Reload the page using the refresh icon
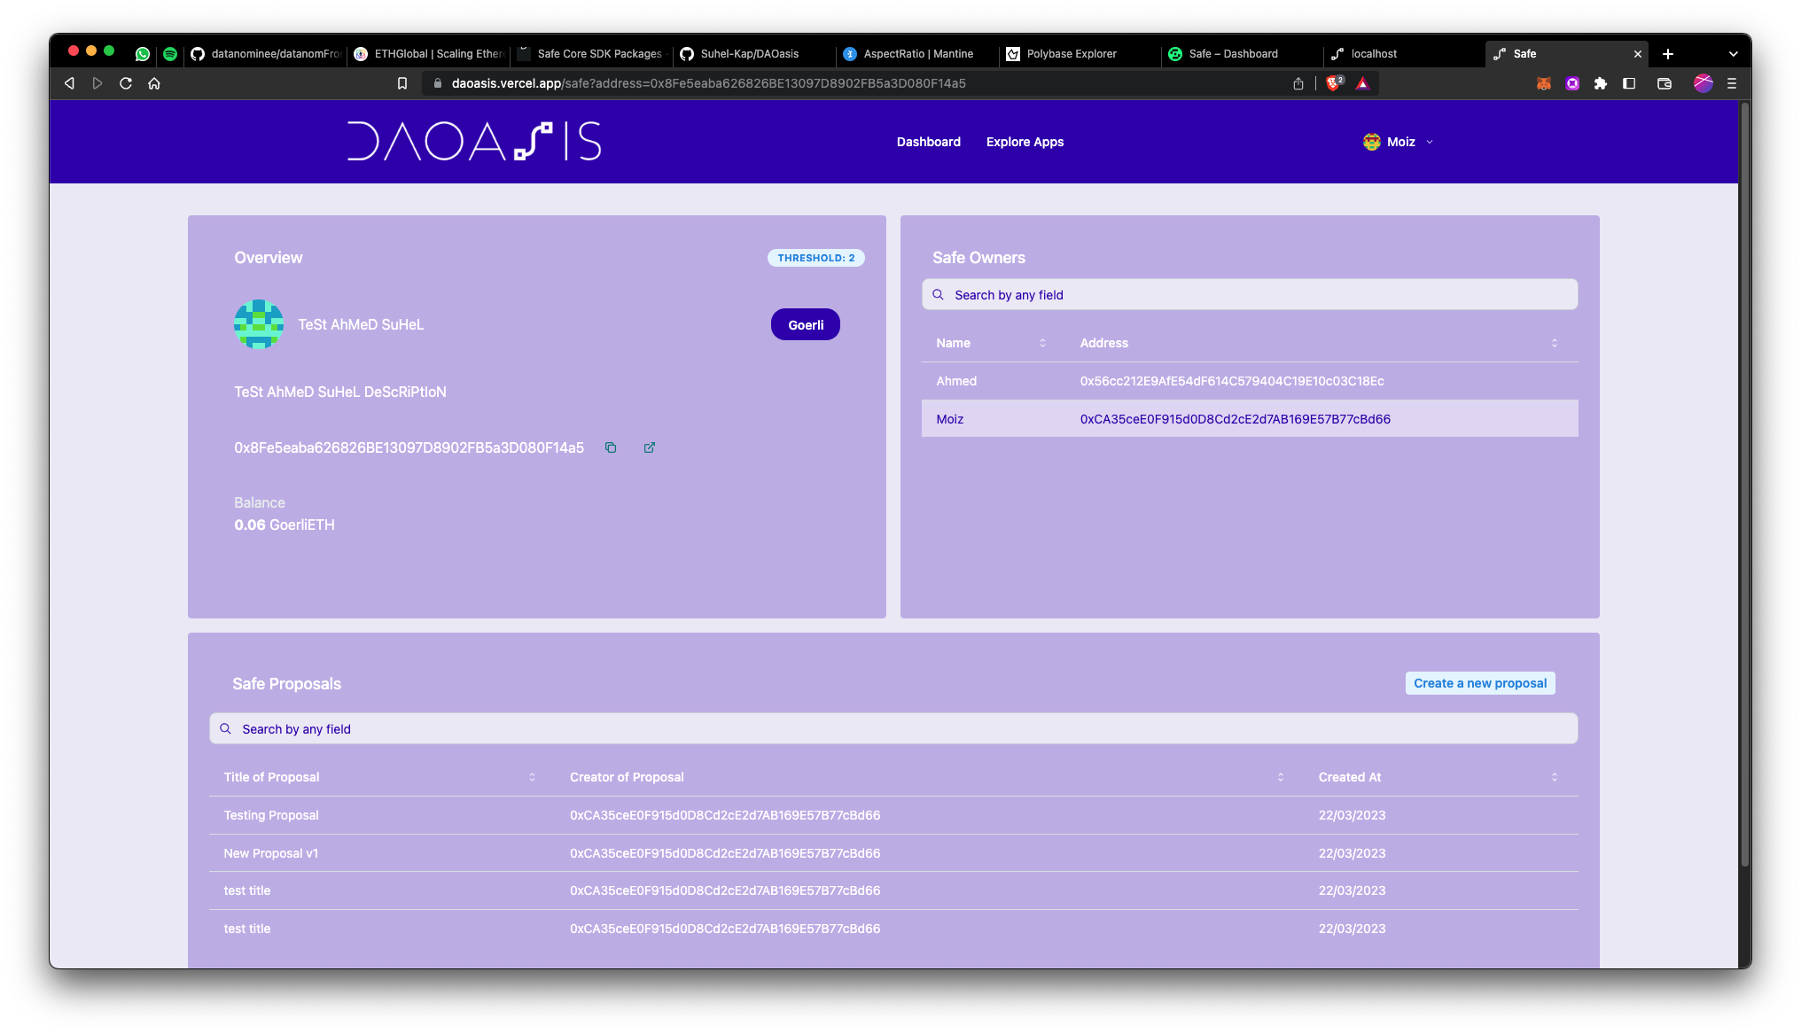1801x1034 pixels. tap(126, 83)
